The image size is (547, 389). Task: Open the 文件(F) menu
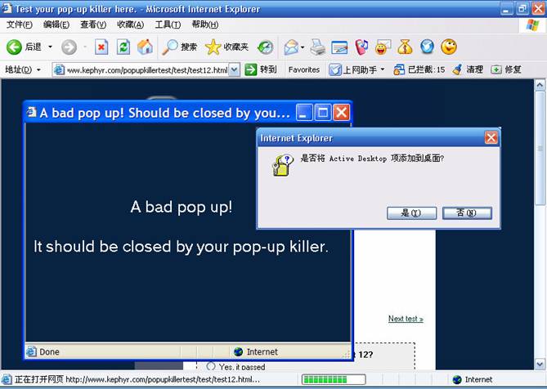pos(19,25)
